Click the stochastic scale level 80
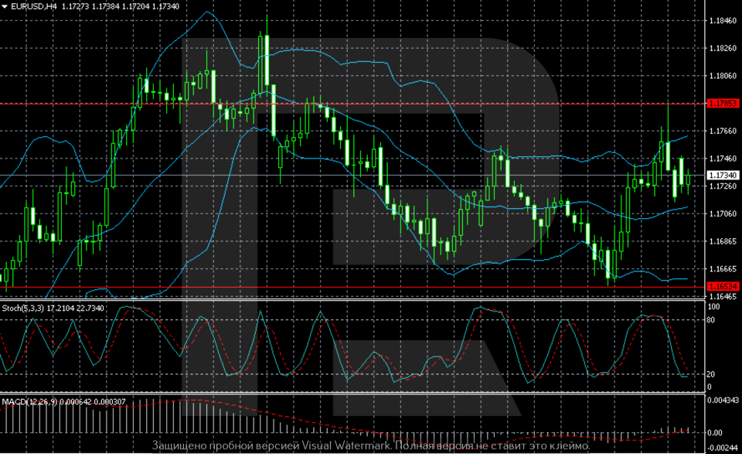742x454 pixels. (x=711, y=320)
